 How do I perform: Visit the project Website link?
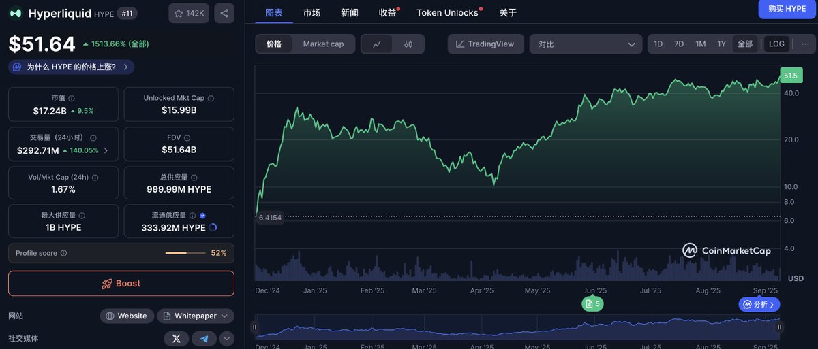click(126, 316)
